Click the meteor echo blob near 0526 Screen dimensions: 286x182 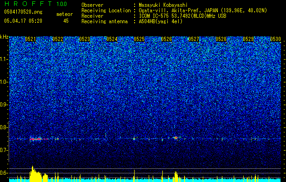[176, 138]
